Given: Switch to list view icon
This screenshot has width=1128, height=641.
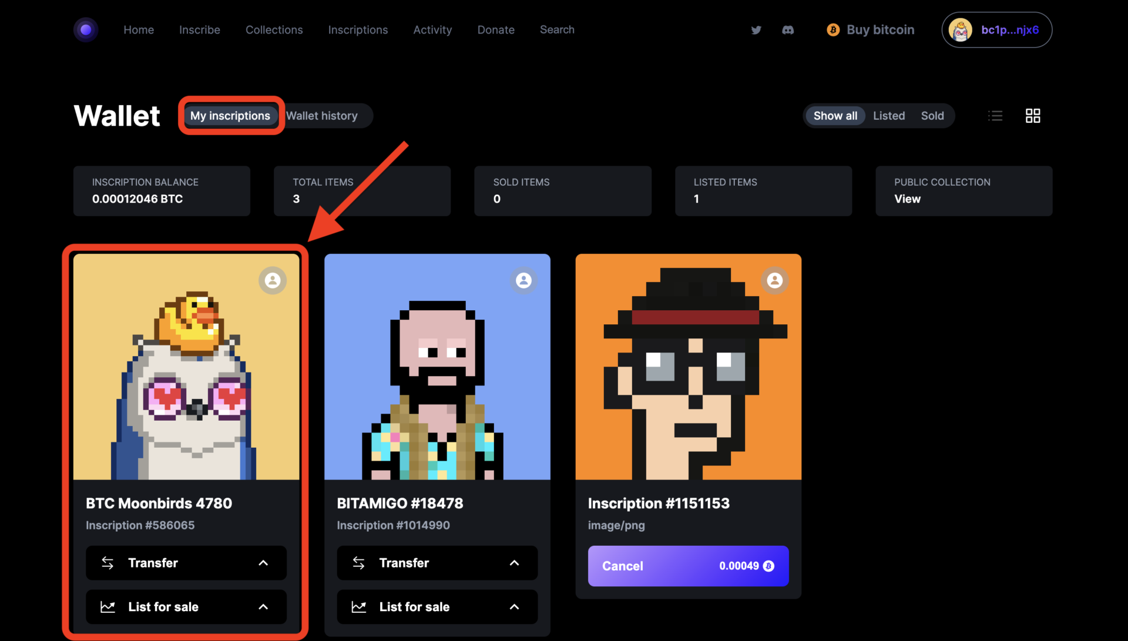Looking at the screenshot, I should click(x=995, y=116).
